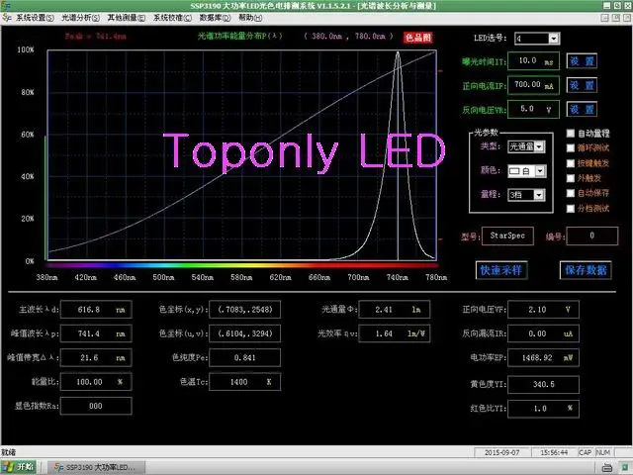Click the 能量比 value 100.00 %
This screenshot has width=633, height=475.
[96, 382]
